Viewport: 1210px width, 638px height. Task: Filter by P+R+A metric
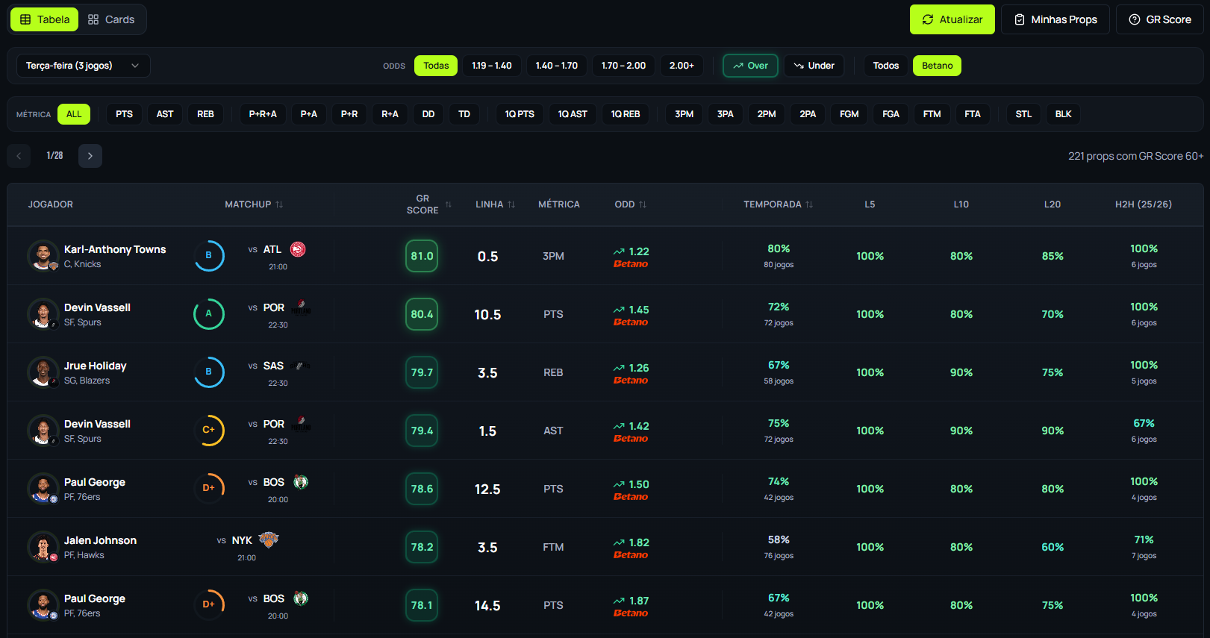(263, 114)
